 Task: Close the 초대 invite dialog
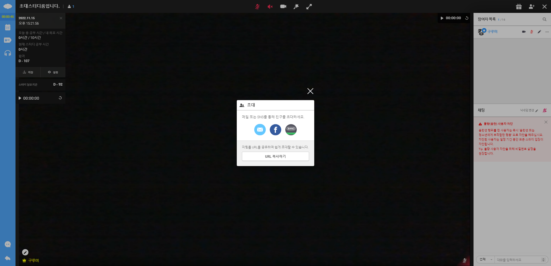point(310,91)
